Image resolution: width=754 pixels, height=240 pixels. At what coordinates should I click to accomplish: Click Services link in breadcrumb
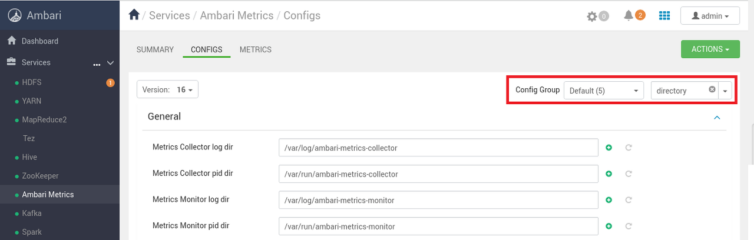pyautogui.click(x=169, y=15)
